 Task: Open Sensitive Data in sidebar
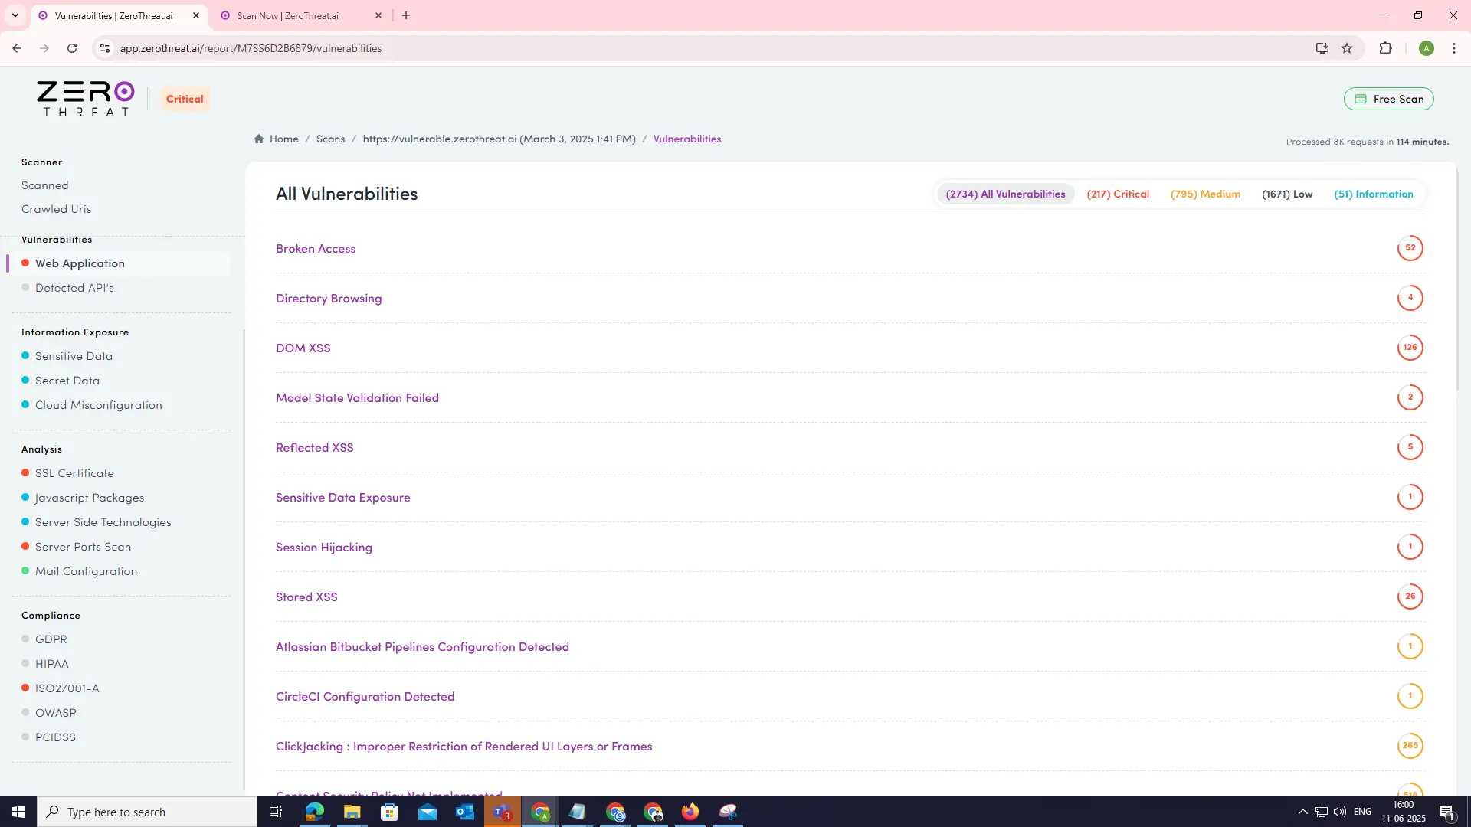(74, 356)
